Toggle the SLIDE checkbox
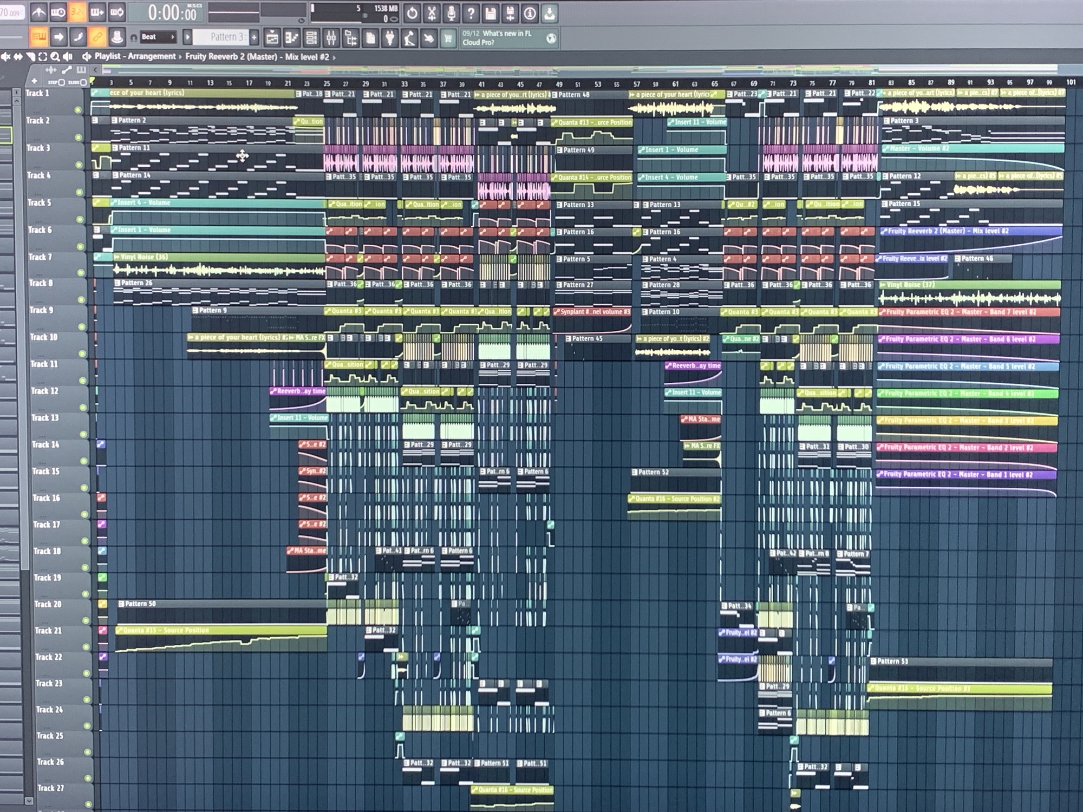Screen dimensions: 1083x812 [83, 83]
